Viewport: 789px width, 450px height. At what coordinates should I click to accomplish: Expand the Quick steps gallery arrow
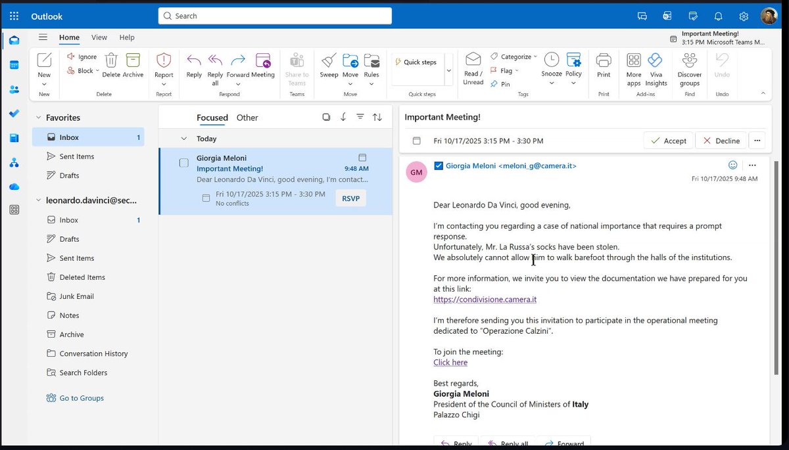448,70
